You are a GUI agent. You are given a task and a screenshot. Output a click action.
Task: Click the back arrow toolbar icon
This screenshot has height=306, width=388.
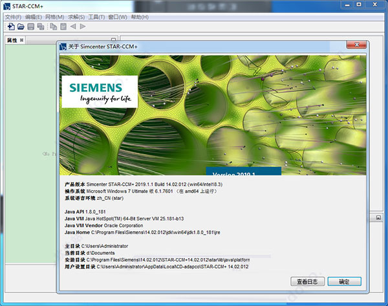(x=73, y=27)
